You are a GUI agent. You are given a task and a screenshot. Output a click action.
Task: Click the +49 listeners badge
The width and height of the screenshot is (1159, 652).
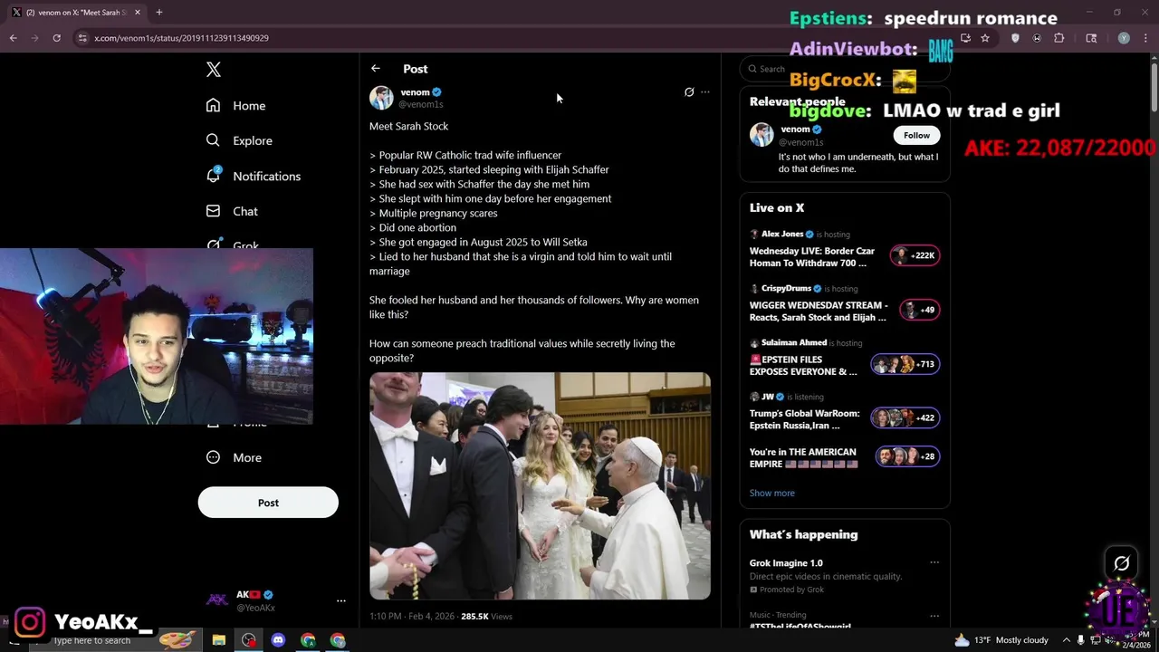(920, 310)
